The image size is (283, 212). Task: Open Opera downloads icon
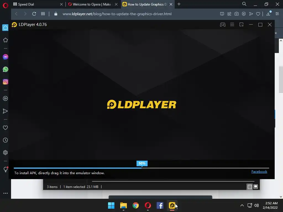(x=268, y=14)
